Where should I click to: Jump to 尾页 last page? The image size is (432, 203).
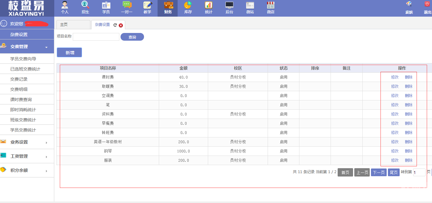(x=394, y=173)
